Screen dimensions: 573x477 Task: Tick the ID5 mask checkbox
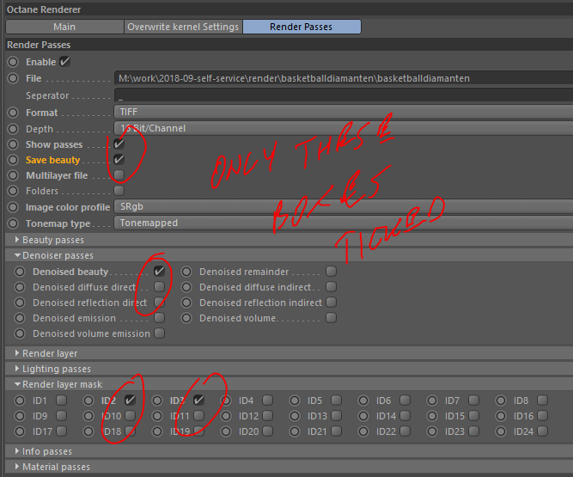tap(336, 401)
